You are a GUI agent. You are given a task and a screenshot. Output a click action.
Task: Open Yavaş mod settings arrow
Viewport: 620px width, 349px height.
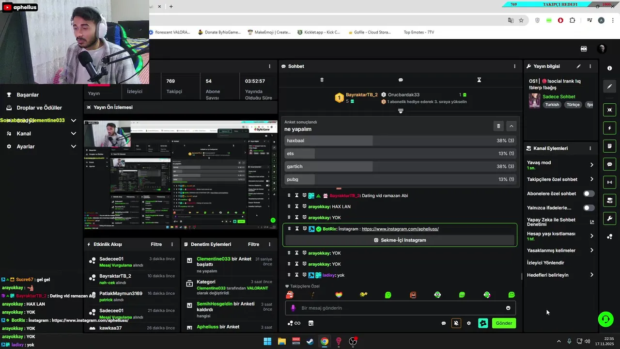point(591,165)
